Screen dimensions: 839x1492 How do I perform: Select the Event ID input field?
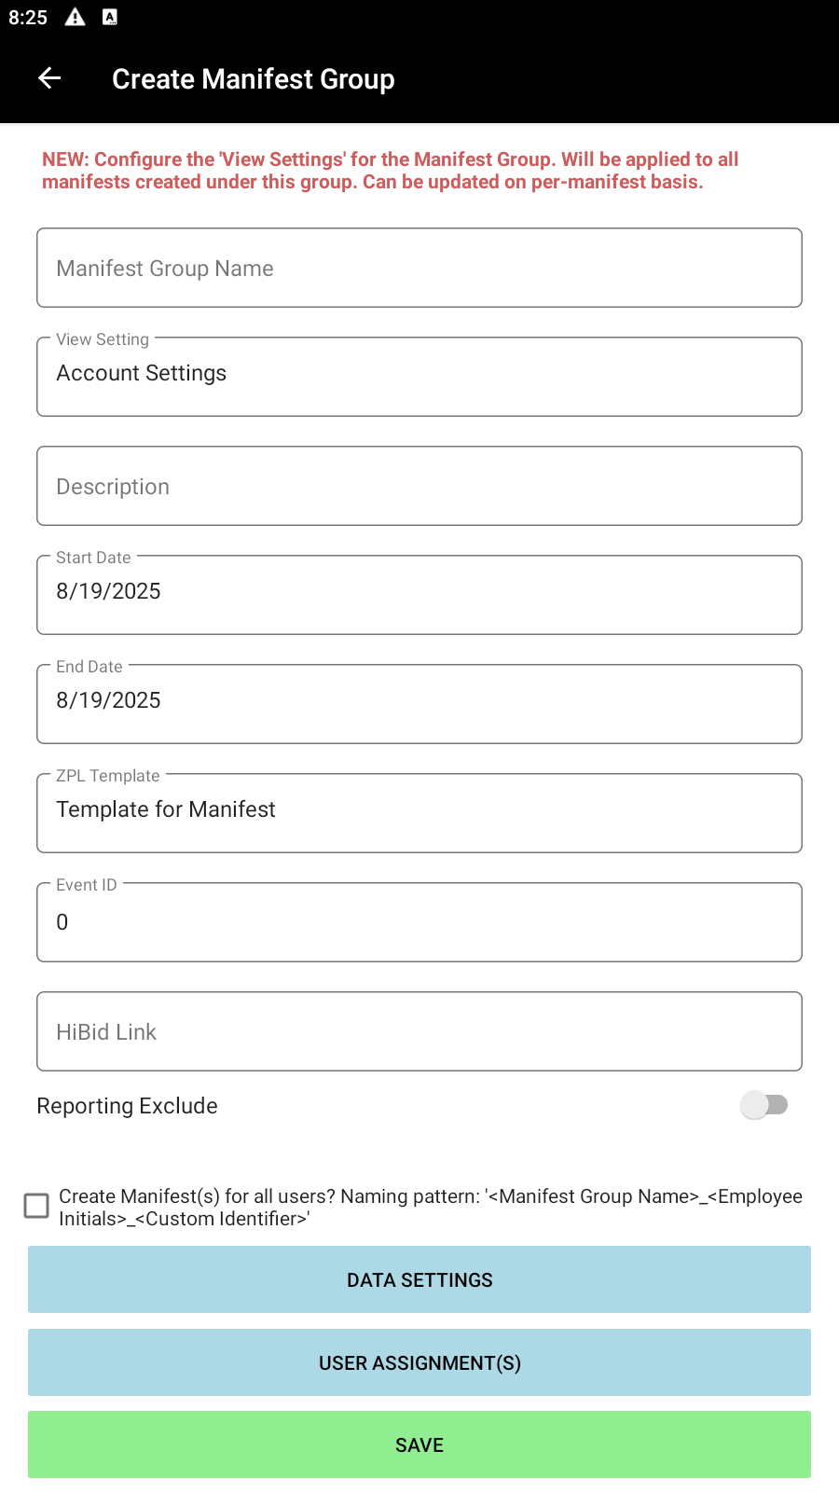(419, 922)
